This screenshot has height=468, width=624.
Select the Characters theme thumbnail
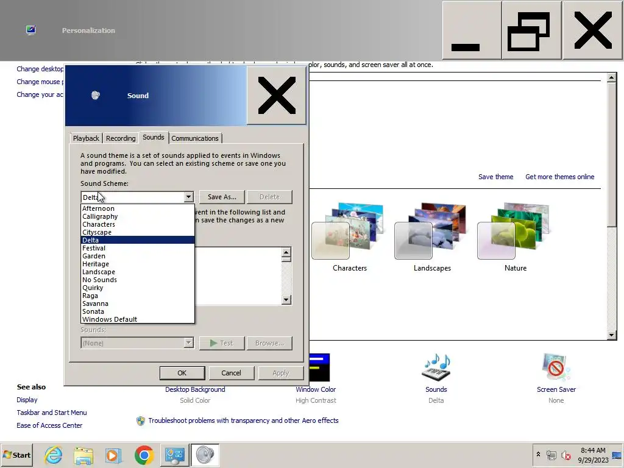tap(349, 237)
